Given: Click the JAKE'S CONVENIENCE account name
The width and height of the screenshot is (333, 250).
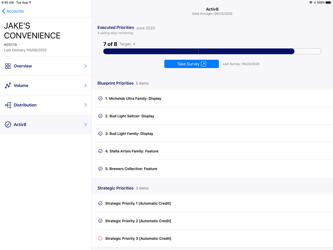Looking at the screenshot, I should [x=32, y=31].
